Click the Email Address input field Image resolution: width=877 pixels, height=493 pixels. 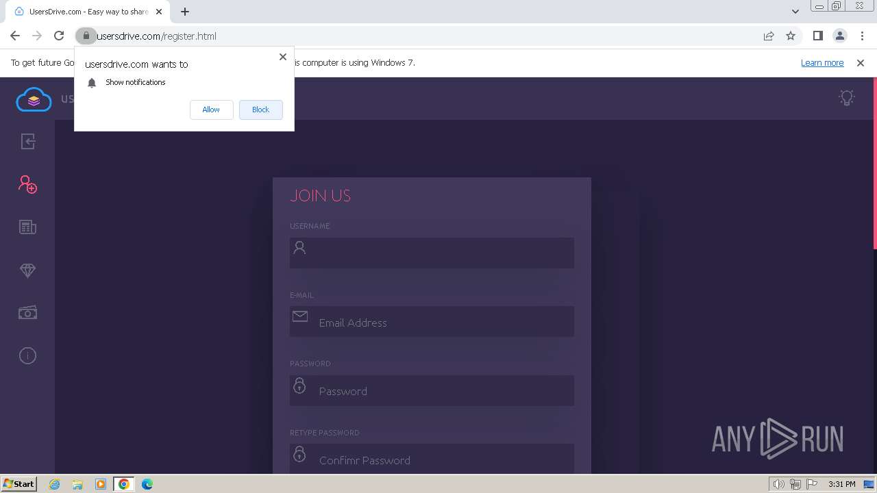(432, 322)
